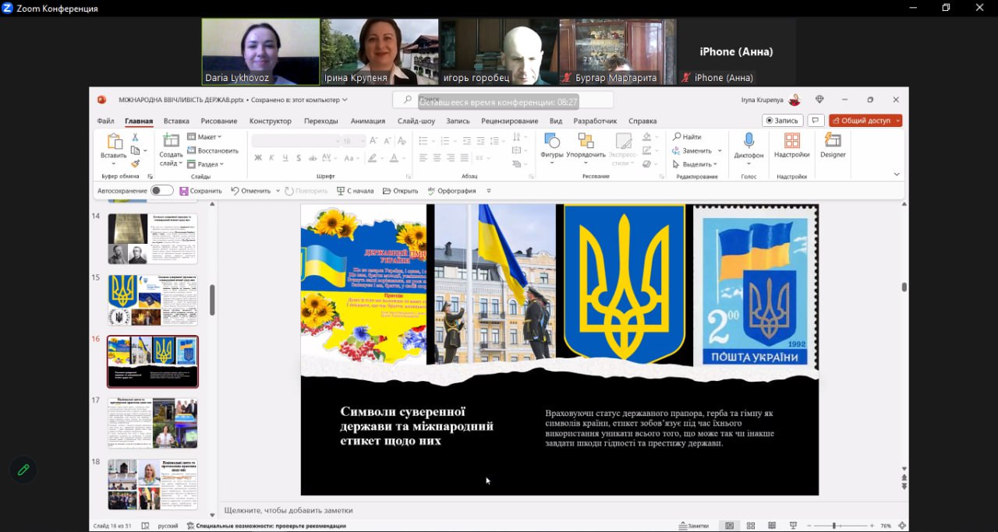Apply italic (К) formatting
The height and width of the screenshot is (532, 998).
pos(272,157)
